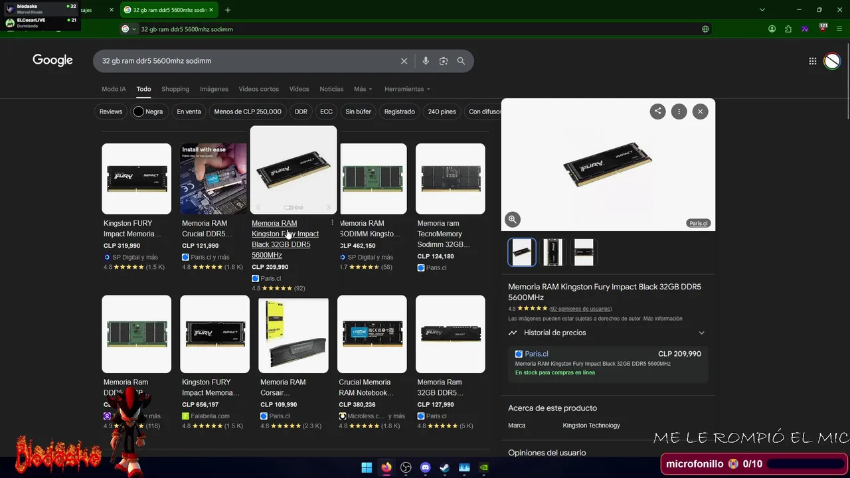Expand the Más search menu
The image size is (850, 478).
pyautogui.click(x=363, y=89)
